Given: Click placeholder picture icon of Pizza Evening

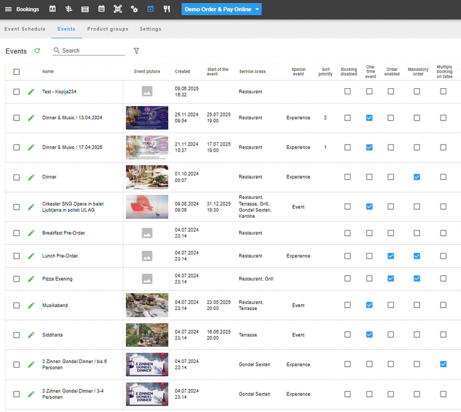Looking at the screenshot, I should [147, 279].
